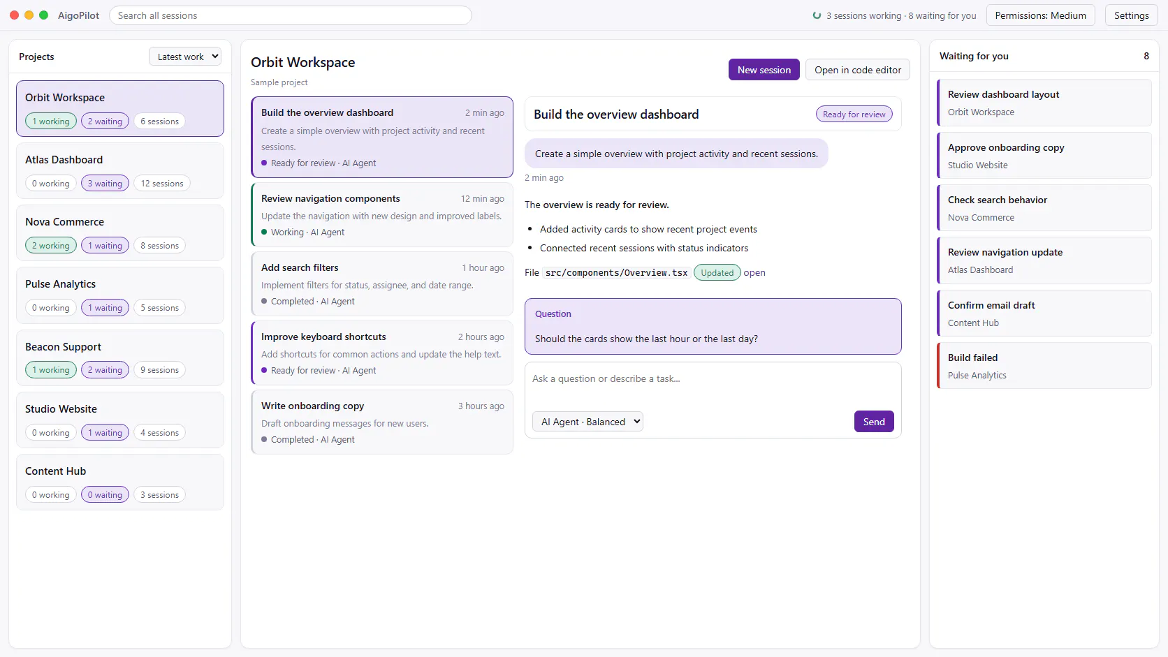Viewport: 1168px width, 657px height.
Task: Open the Review navigation components session
Action: 382,215
